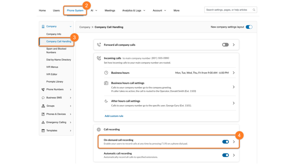This screenshot has height=165, width=296.
Task: Open the Meetings tab
Action: (110, 11)
